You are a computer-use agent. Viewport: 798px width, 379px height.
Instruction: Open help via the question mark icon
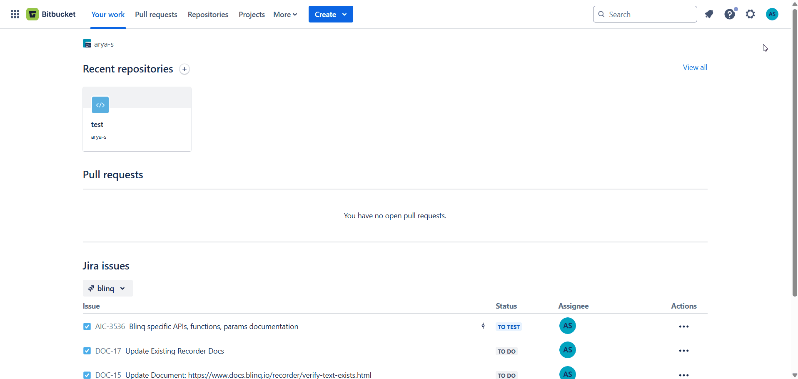coord(730,14)
